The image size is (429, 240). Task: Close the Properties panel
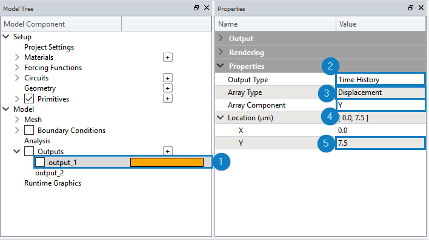(x=421, y=8)
